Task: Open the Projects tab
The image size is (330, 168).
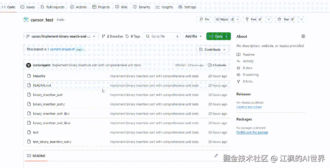Action: tap(101, 7)
